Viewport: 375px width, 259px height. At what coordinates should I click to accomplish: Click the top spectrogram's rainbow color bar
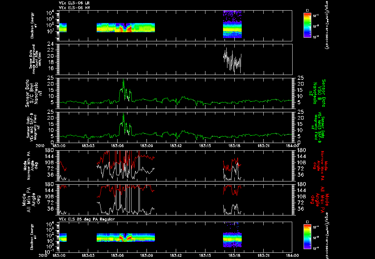coord(307,25)
